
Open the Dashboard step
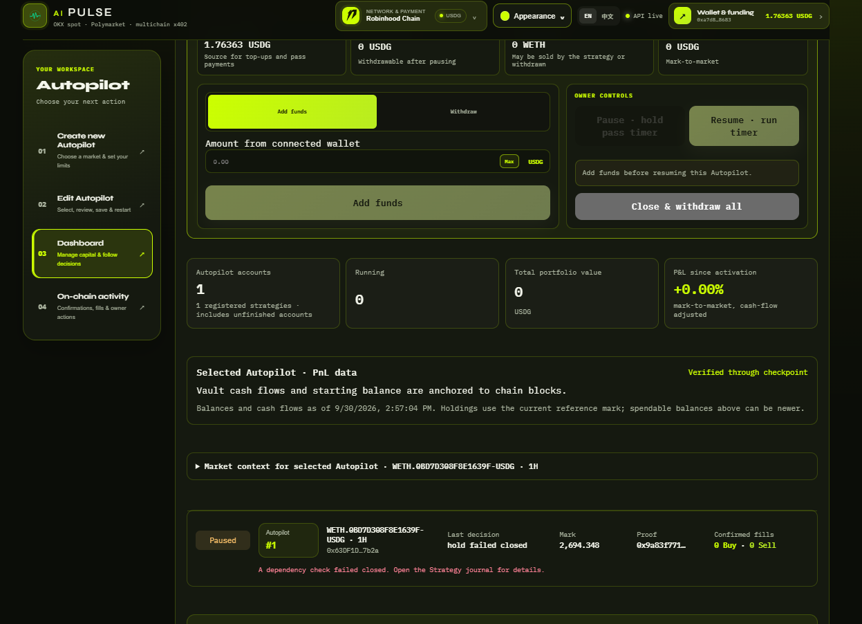tap(92, 254)
